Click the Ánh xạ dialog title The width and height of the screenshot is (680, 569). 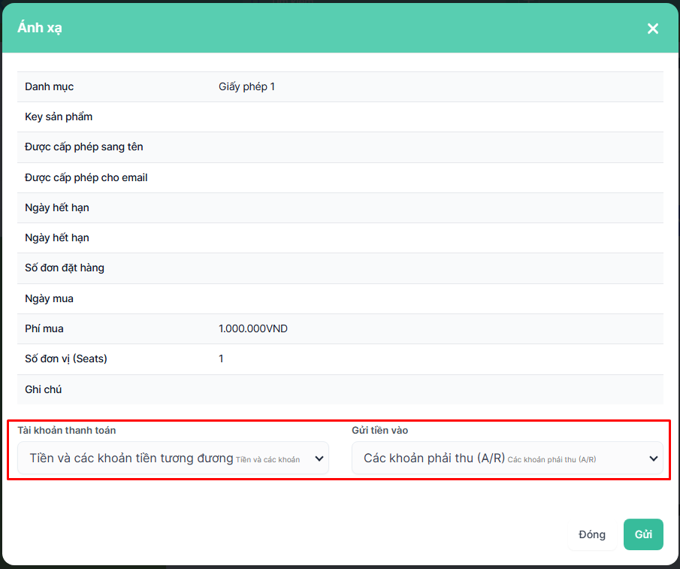coord(40,28)
